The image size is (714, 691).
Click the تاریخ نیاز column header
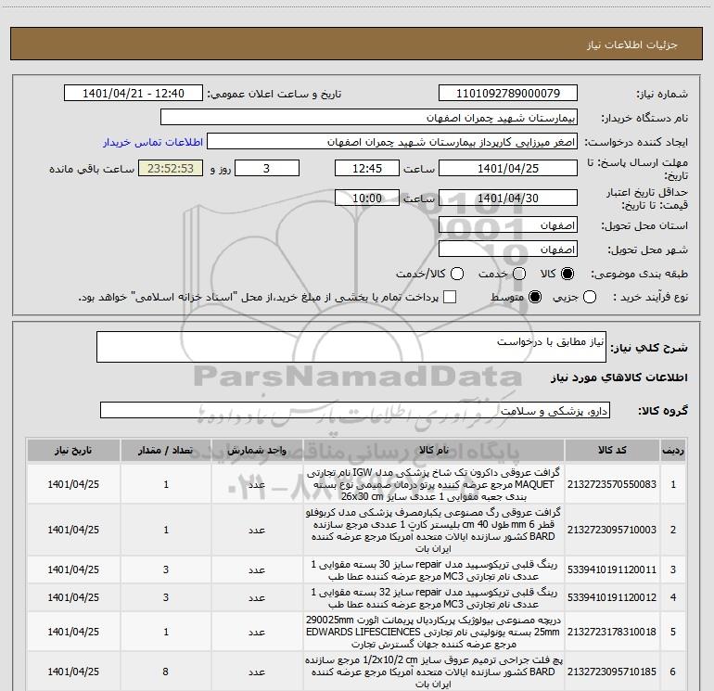pyautogui.click(x=73, y=451)
